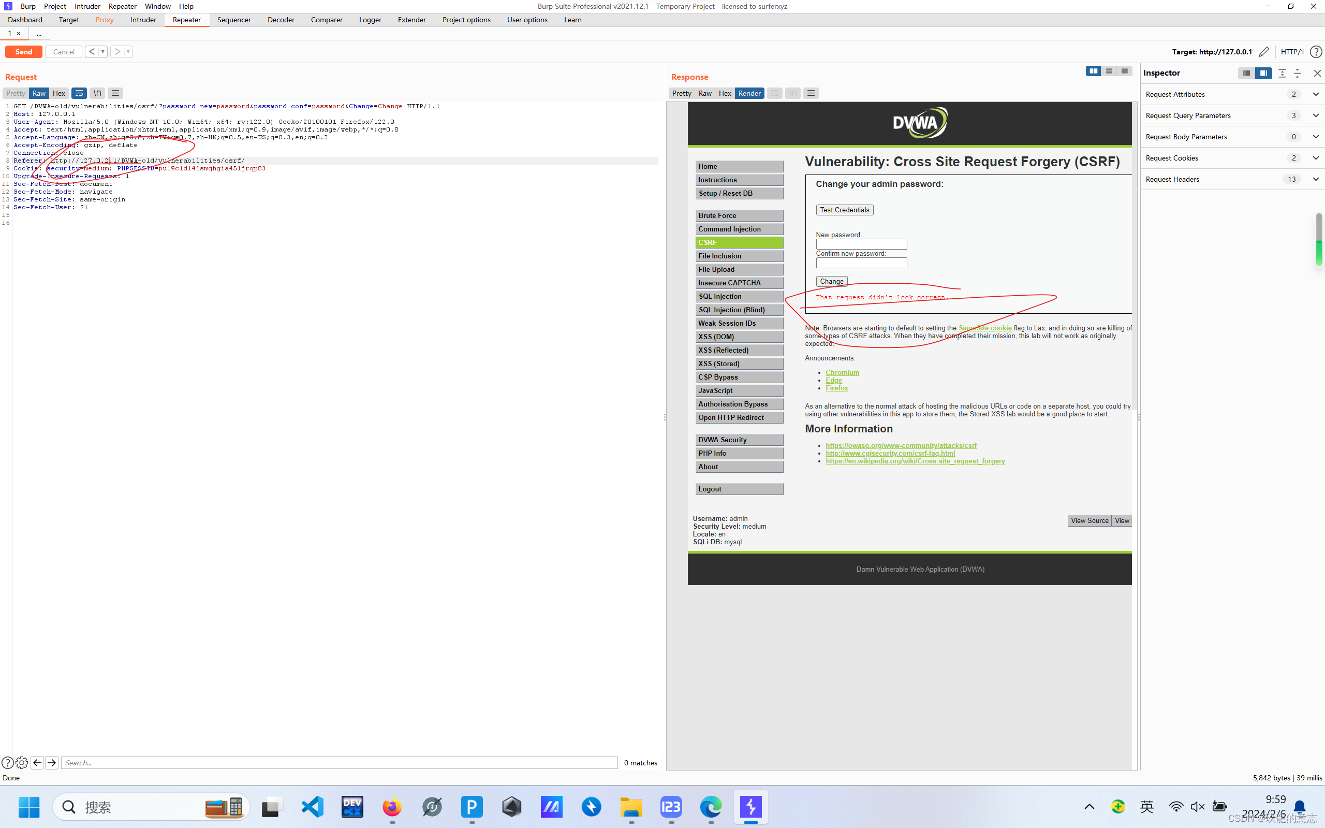Open the Request editor hamburger menu

pos(115,93)
